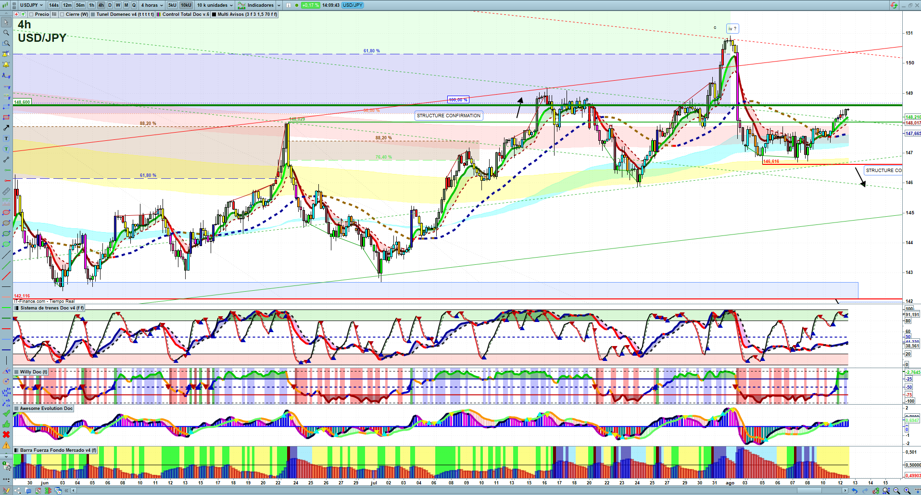Activate the magnifier zoom tool
This screenshot has height=495, width=921.
click(x=6, y=33)
